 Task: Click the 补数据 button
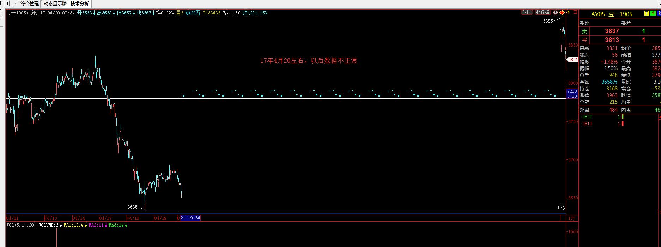coord(542,12)
